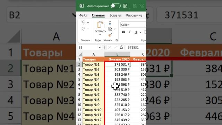Click cell Товар №1

pyautogui.click(x=93, y=64)
